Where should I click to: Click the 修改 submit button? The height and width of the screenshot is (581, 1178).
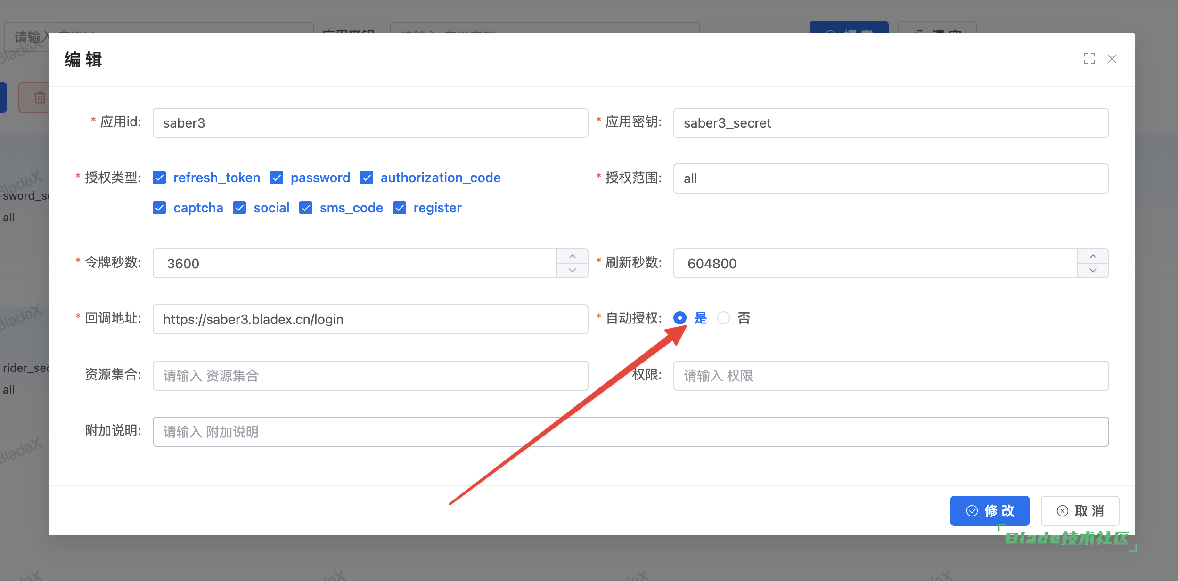coord(990,511)
